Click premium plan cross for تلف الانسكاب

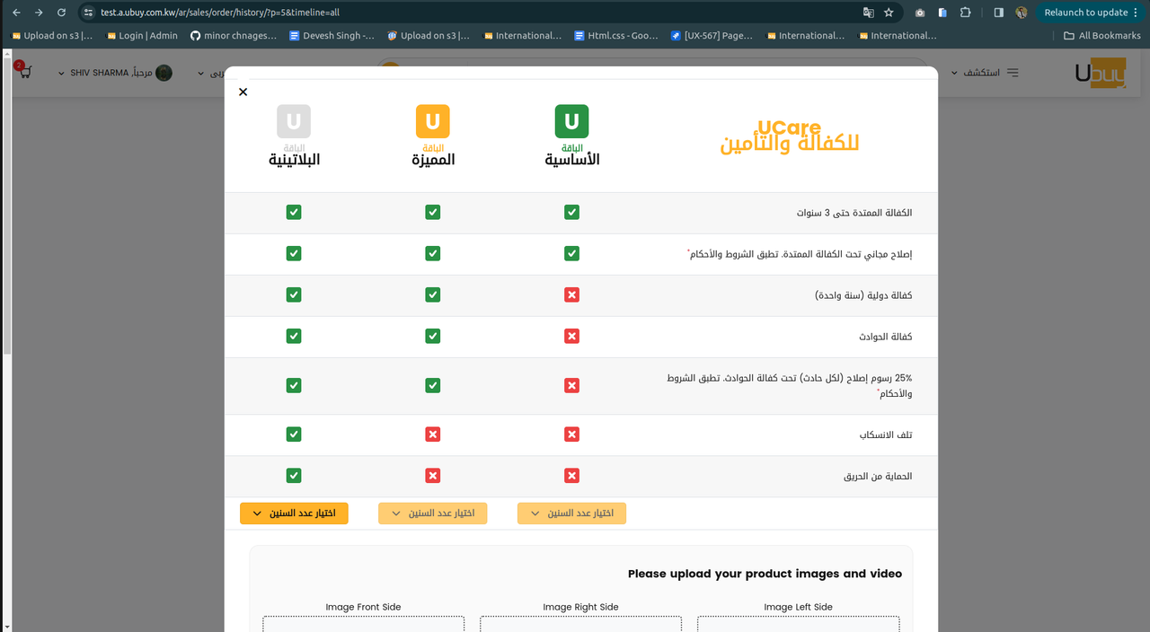432,434
